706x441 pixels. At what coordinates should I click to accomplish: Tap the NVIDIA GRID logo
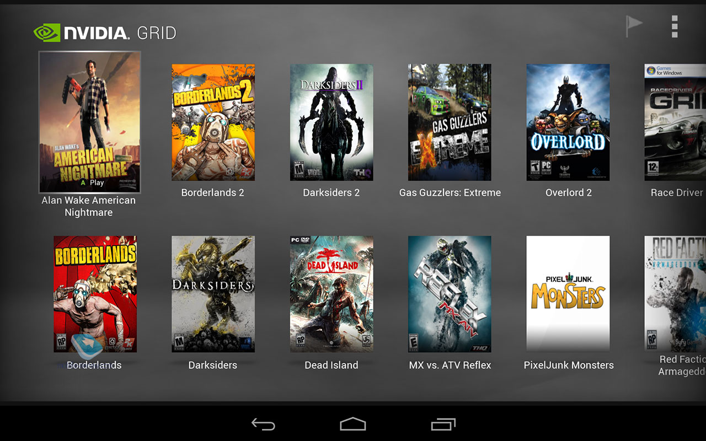coord(105,33)
